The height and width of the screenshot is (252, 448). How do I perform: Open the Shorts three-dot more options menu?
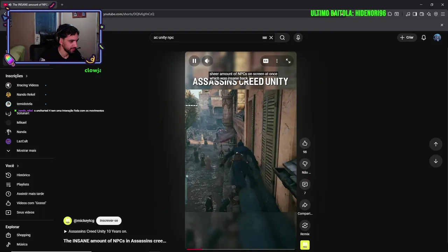pyautogui.click(x=277, y=61)
